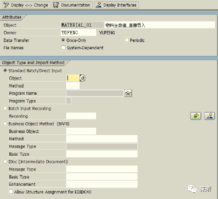Viewport: 218px width, 199px height.
Task: Click the Enhancement input field
Action: tap(102, 184)
